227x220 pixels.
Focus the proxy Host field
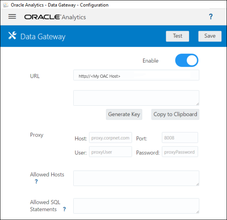(110, 138)
